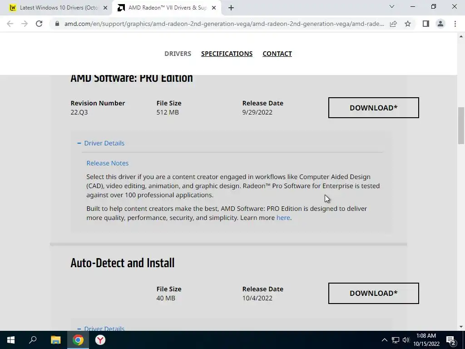The height and width of the screenshot is (349, 465).
Task: Click the 'Auto-Detect and Install' heading
Action: click(123, 263)
